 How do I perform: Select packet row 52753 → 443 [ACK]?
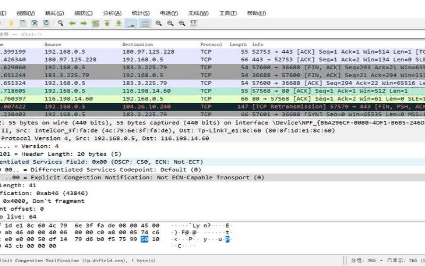(x=212, y=52)
